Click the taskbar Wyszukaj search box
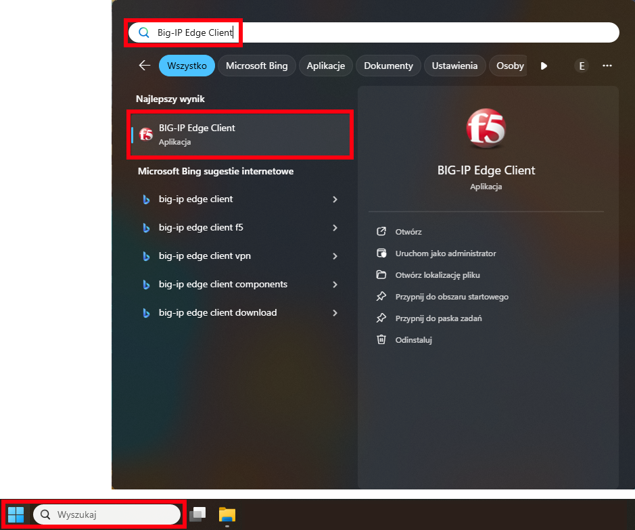Image resolution: width=635 pixels, height=530 pixels. point(106,514)
